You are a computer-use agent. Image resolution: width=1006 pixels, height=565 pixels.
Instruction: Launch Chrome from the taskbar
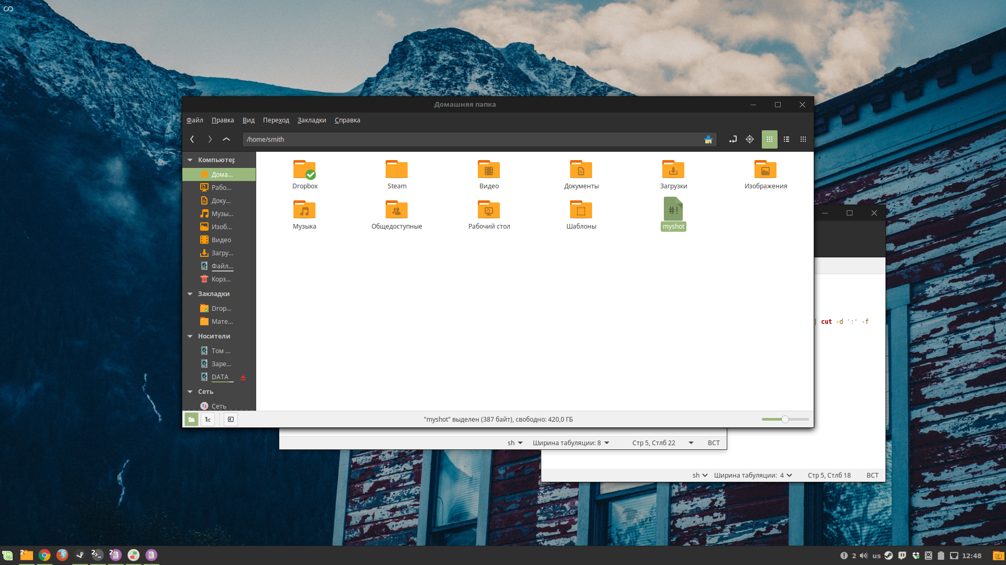(x=45, y=555)
